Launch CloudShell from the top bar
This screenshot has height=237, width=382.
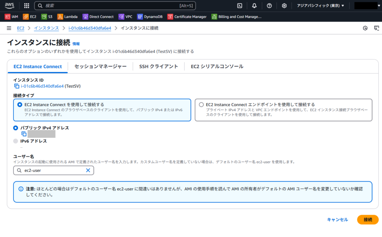click(240, 6)
